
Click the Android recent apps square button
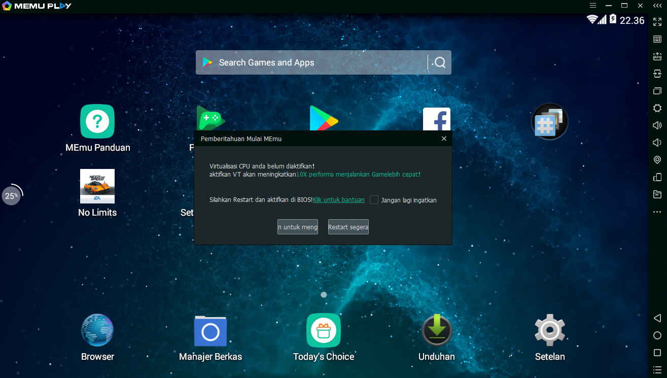point(657,353)
